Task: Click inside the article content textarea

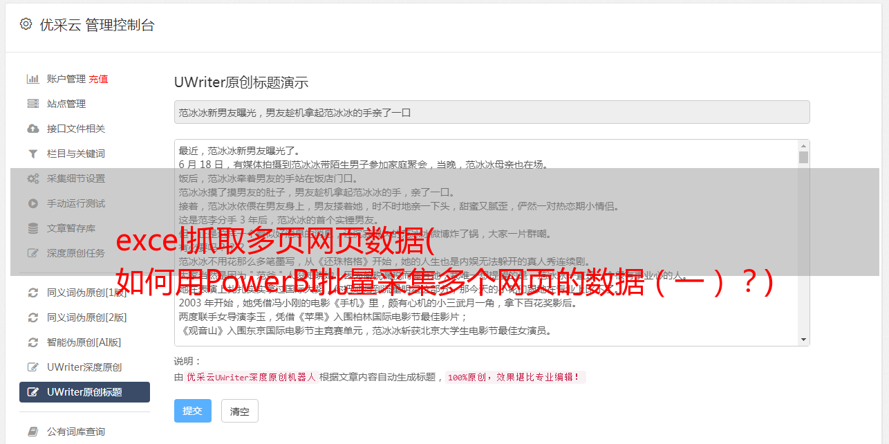Action: (486, 243)
